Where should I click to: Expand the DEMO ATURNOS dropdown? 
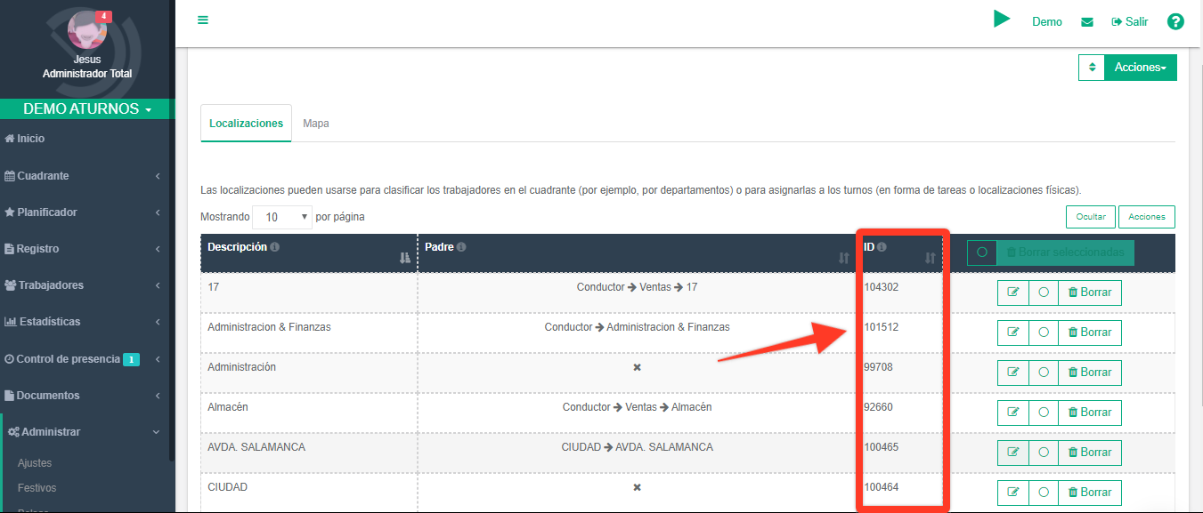click(87, 109)
